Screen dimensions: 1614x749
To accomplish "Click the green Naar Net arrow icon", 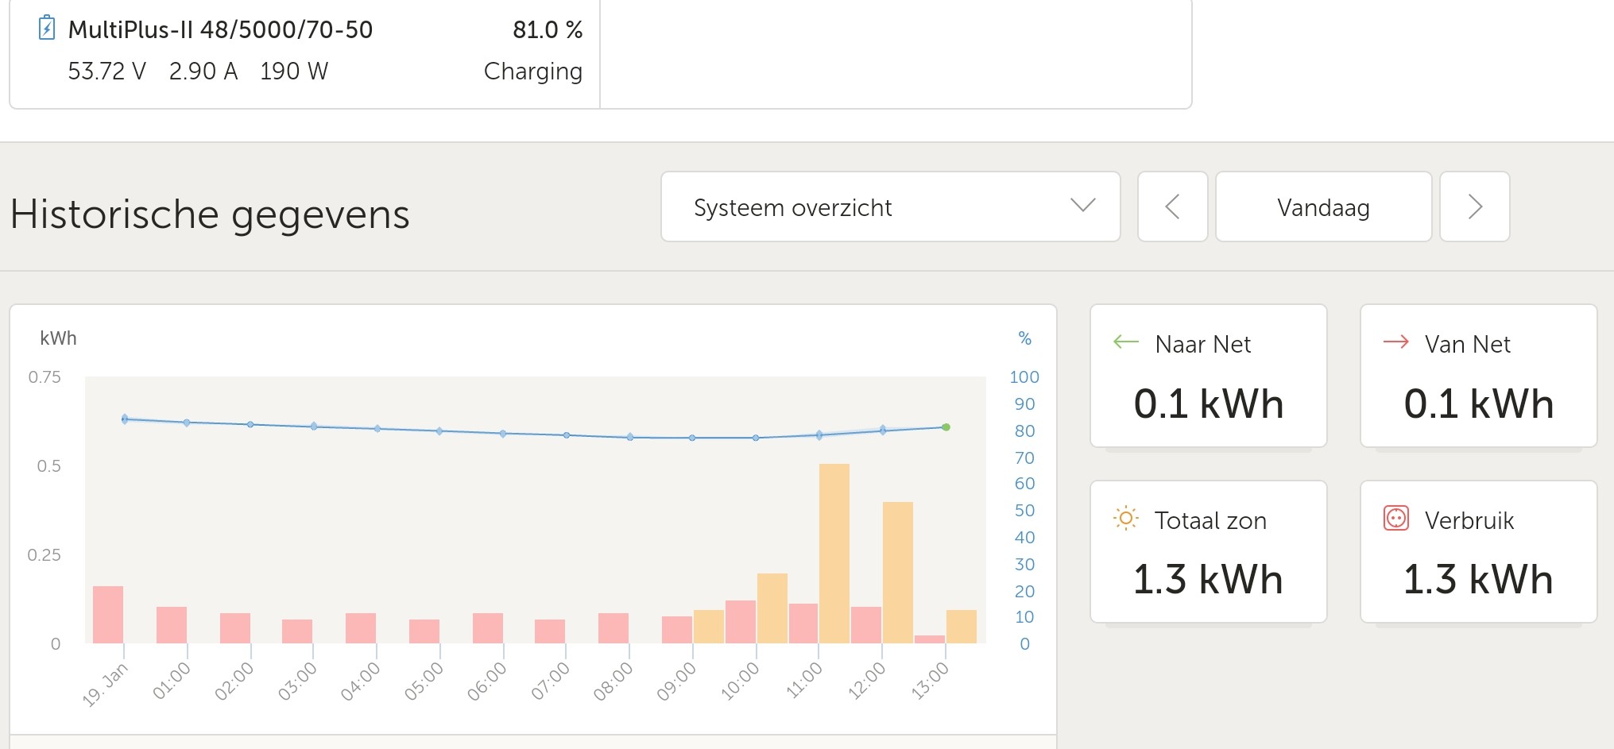I will tap(1125, 342).
